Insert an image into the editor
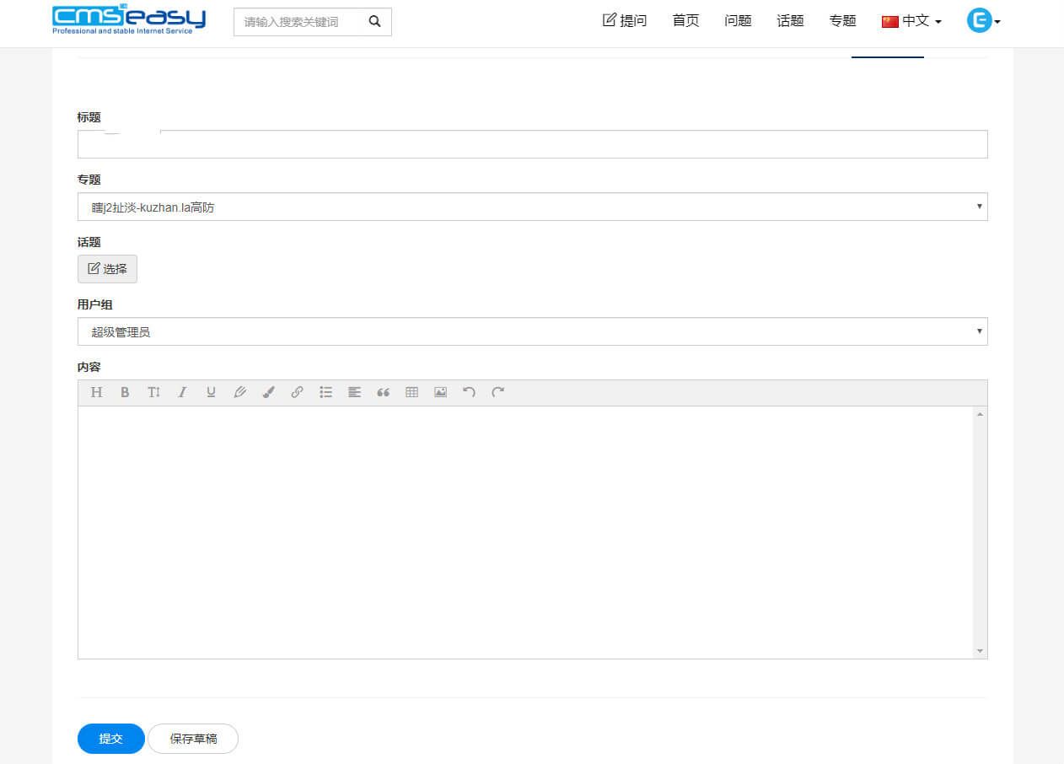 tap(441, 391)
